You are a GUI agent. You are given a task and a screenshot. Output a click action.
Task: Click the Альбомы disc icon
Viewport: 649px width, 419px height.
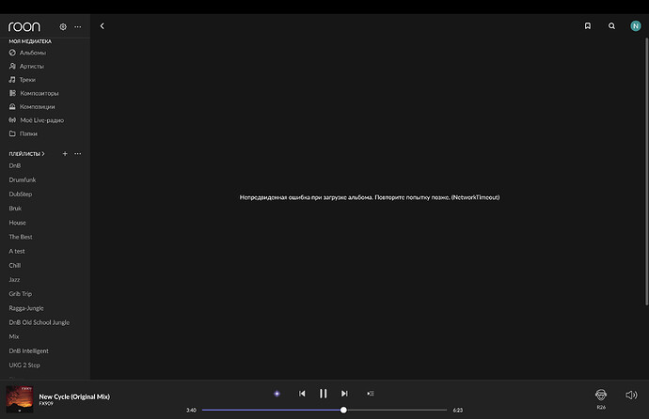pos(12,53)
